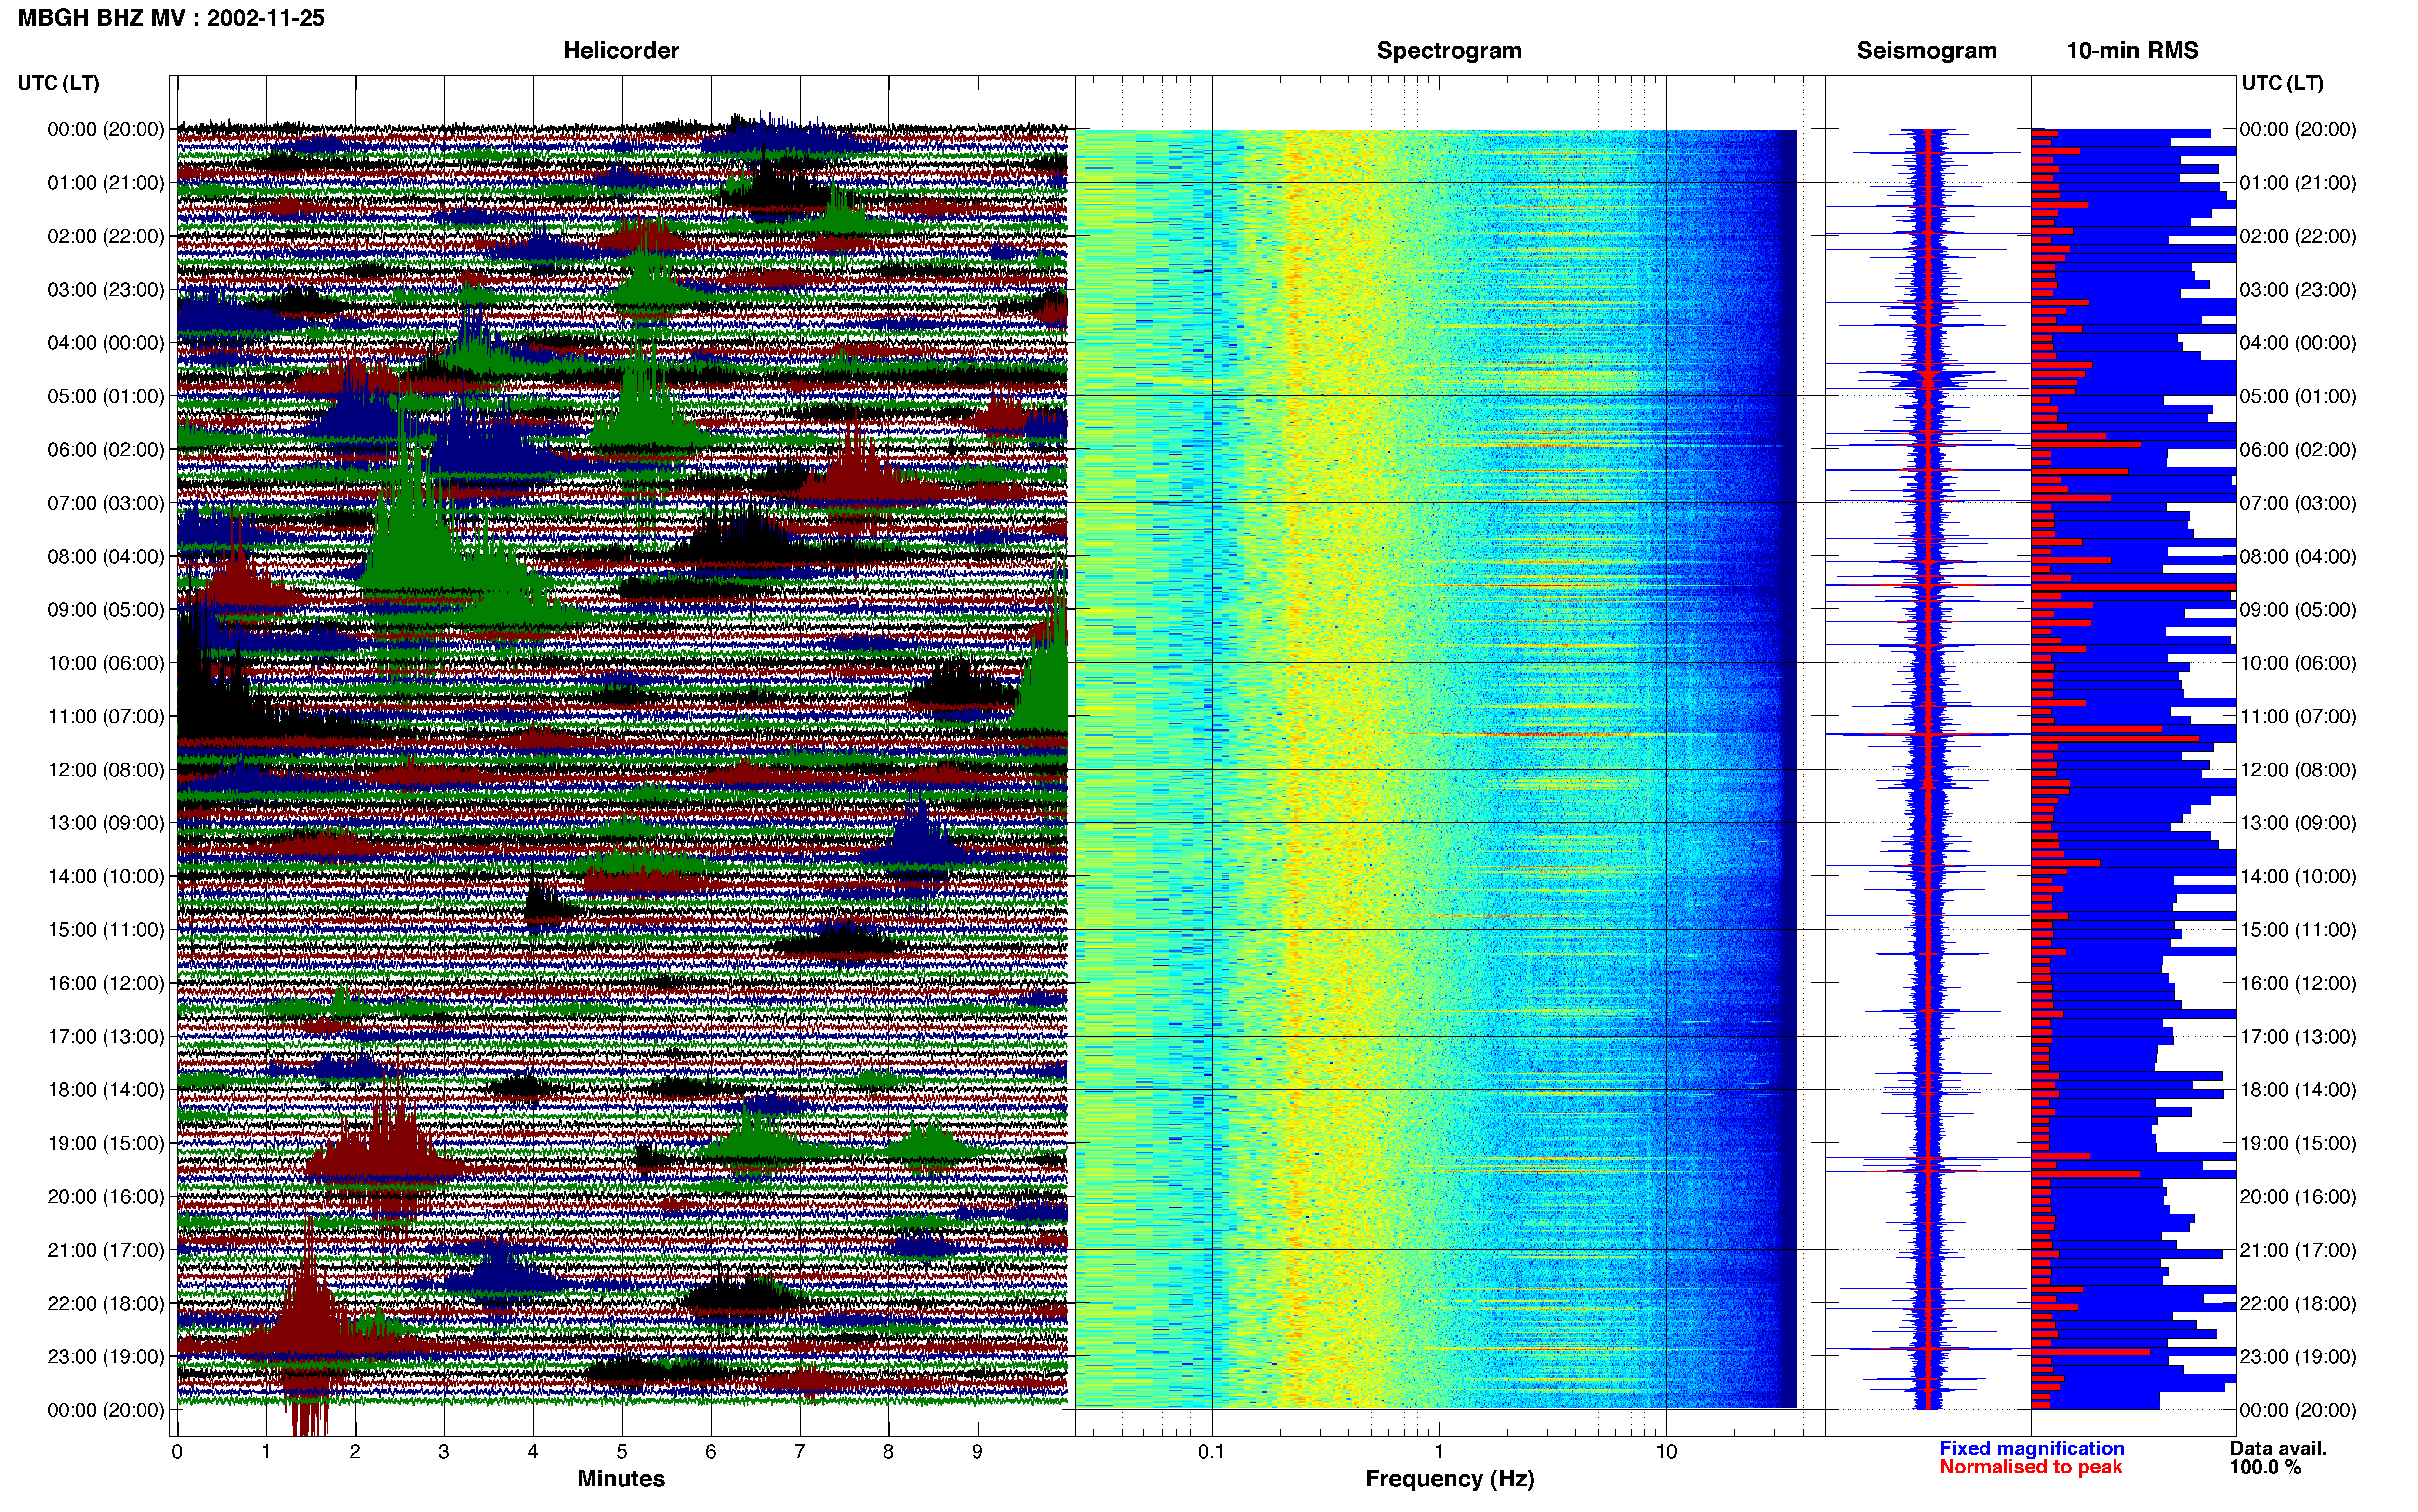Screen dimensions: 2418x1512
Task: Click the left '01:00 (21:00)' time label
Action: click(106, 183)
